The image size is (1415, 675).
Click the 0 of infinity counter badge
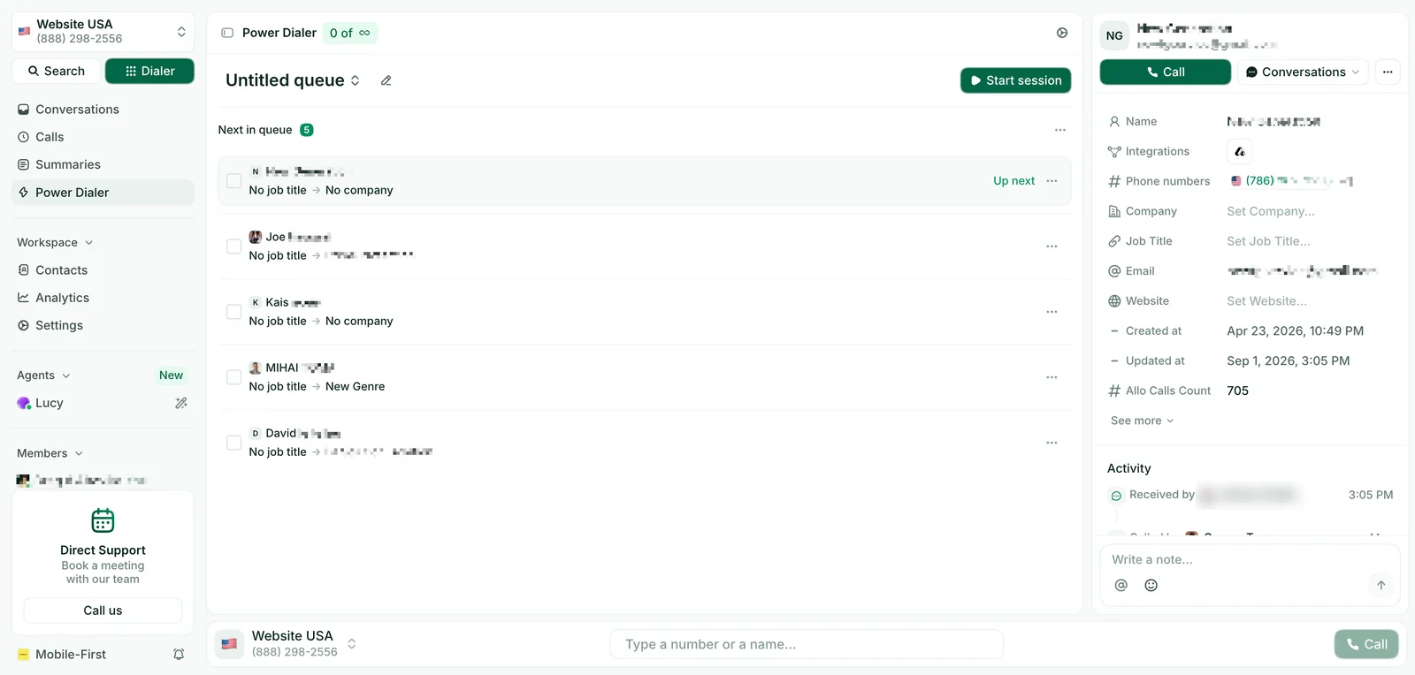[x=350, y=33]
